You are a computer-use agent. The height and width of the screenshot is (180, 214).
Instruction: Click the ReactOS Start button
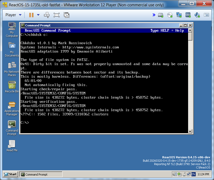(x=10, y=174)
